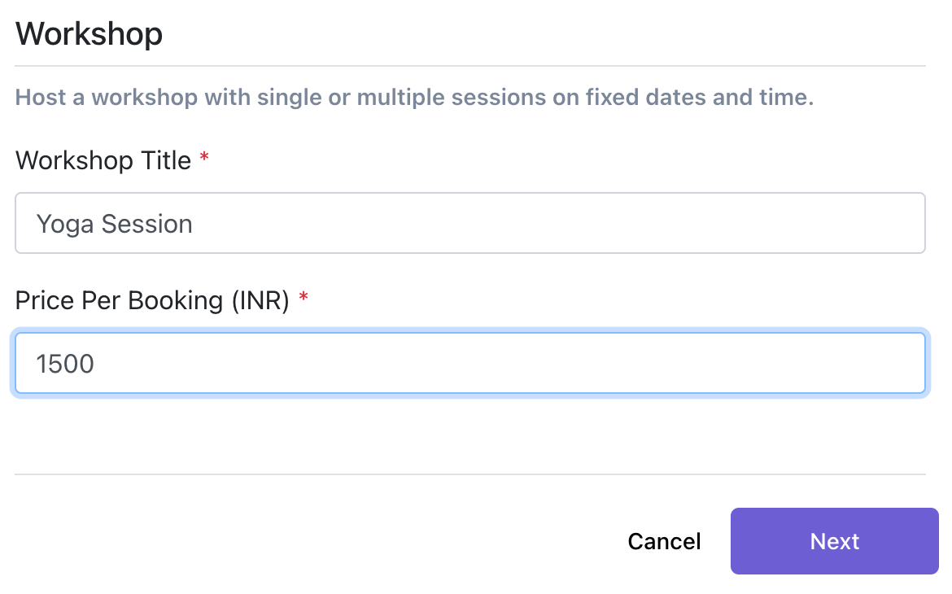Click the Next button

834,540
